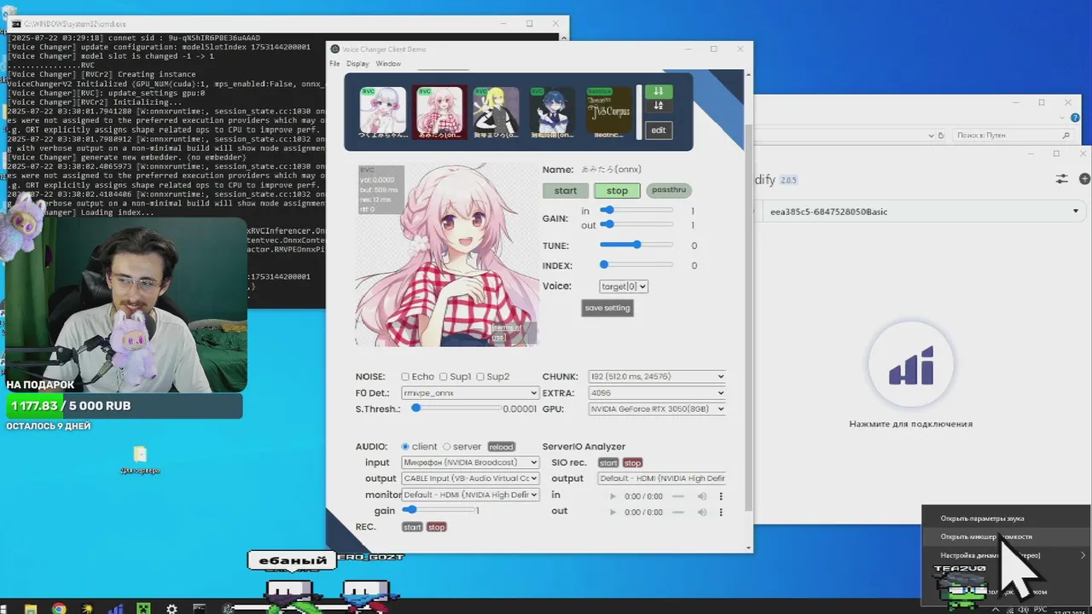The image size is (1092, 614).
Task: Adjust the INDEX slider
Action: 636,265
